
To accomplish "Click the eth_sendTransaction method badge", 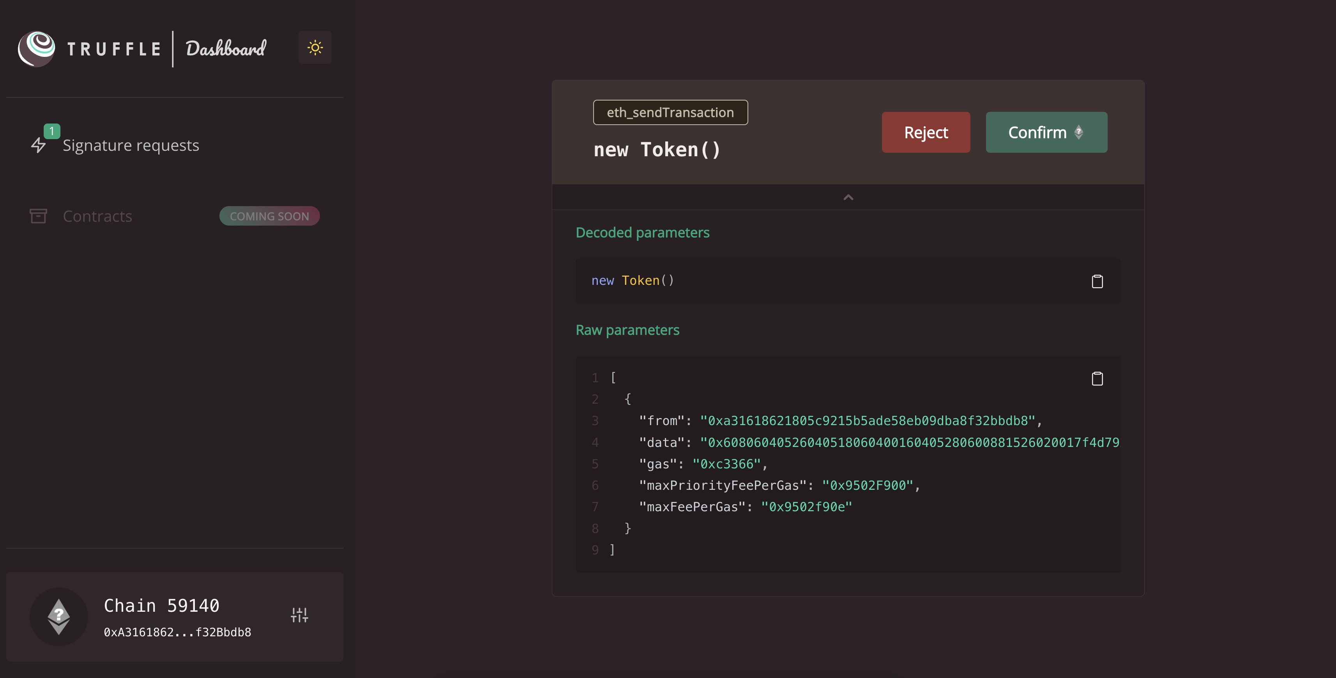I will (670, 113).
